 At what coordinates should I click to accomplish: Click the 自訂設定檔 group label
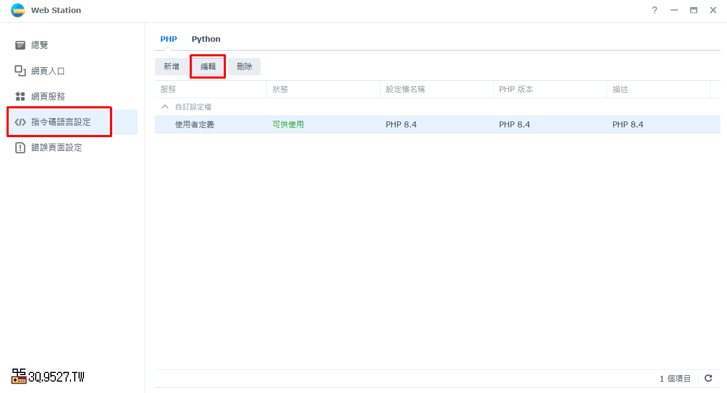(x=193, y=107)
